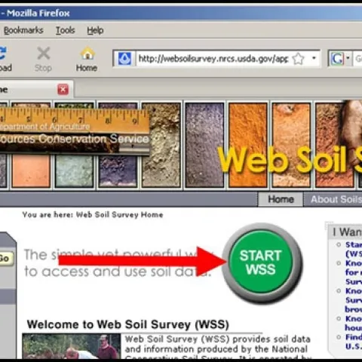
Task: Select the Home site navigation tab
Action: point(281,199)
